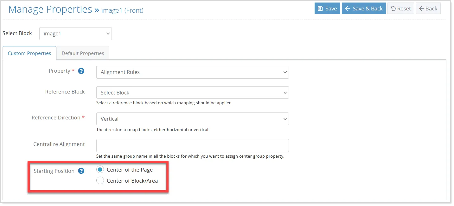This screenshot has height=206, width=454.
Task: Choose the Center of Block/Area radio option
Action: tap(100, 181)
